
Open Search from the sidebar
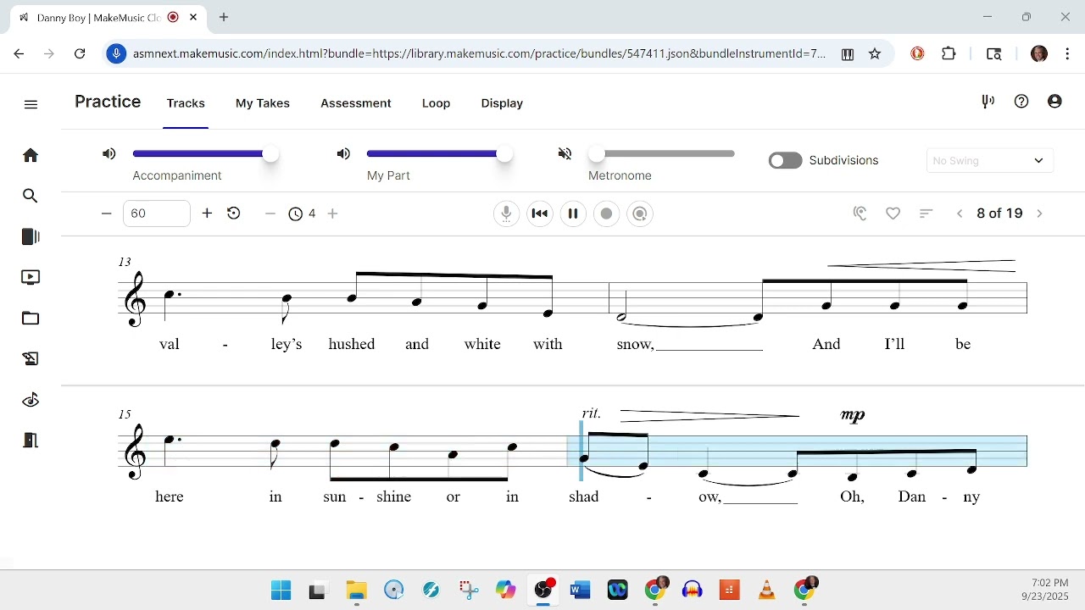click(31, 196)
